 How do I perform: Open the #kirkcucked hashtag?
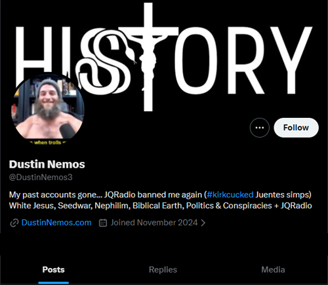click(x=230, y=195)
